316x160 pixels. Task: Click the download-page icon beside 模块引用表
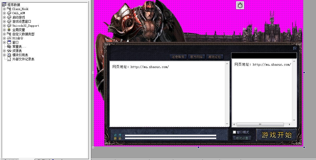coord(9,55)
